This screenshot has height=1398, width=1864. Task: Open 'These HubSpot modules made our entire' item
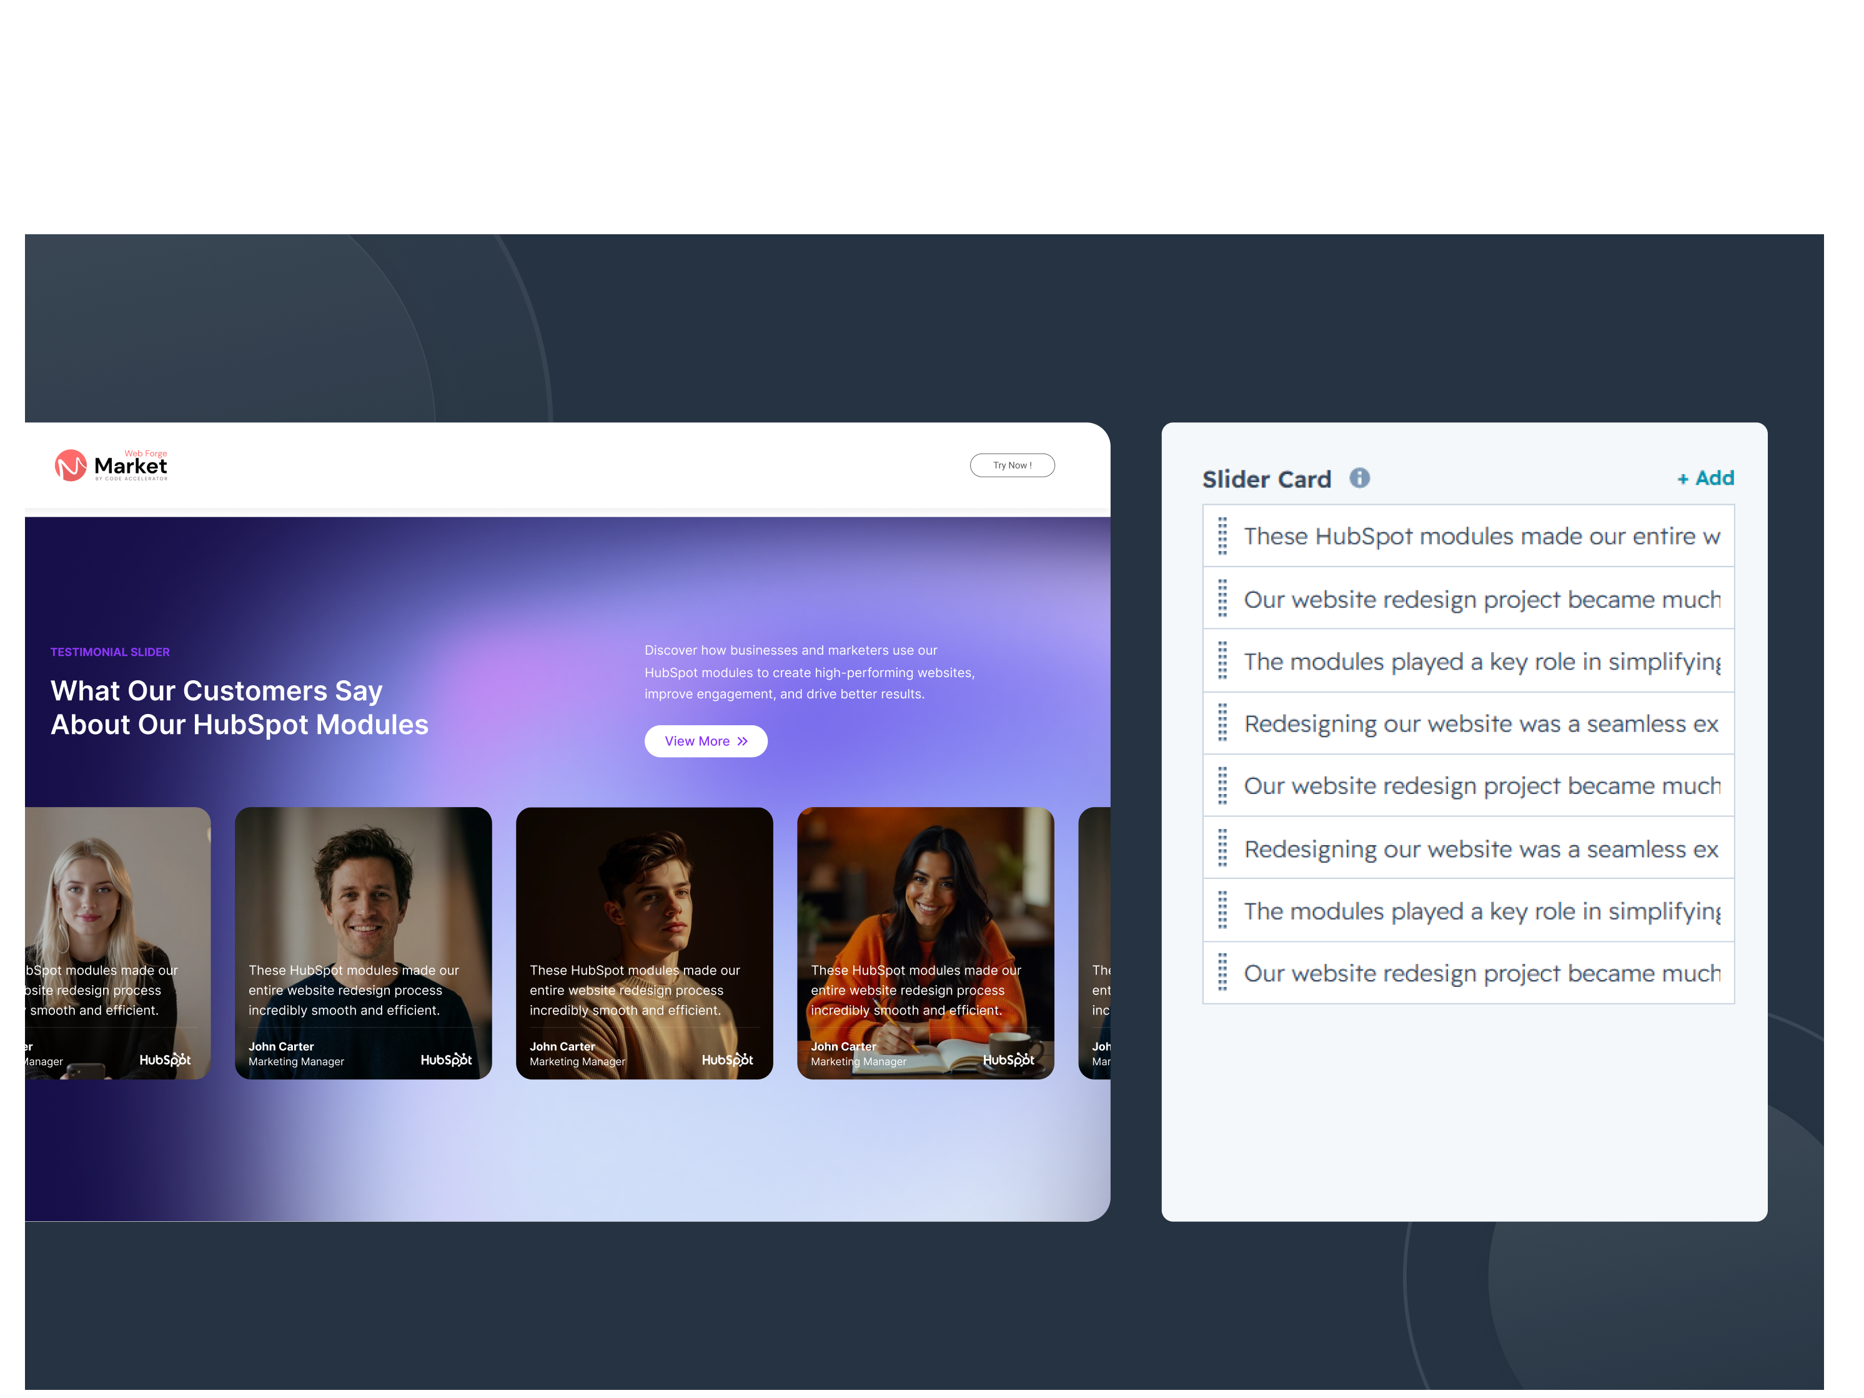1469,536
